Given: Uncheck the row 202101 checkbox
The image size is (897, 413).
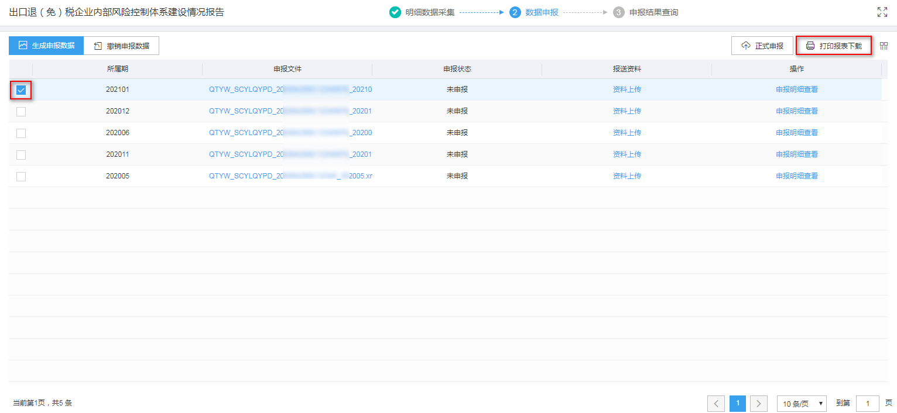Looking at the screenshot, I should [x=21, y=90].
